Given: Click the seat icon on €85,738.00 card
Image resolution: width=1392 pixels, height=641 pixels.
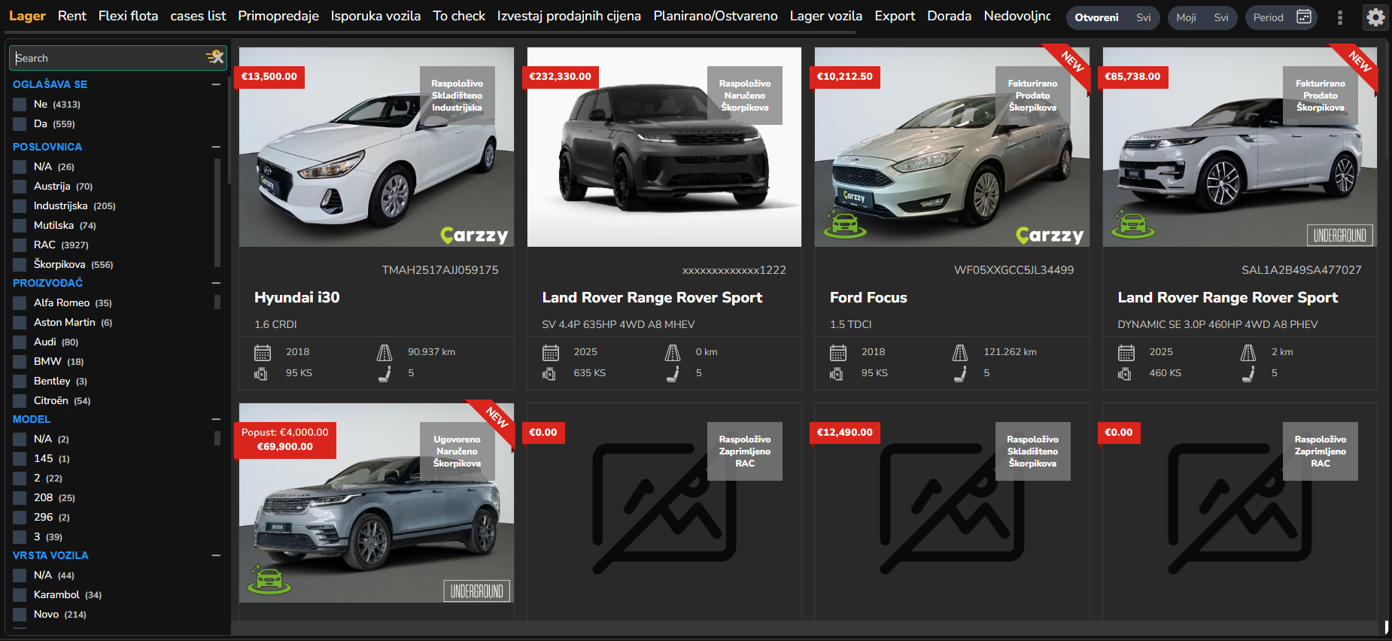Looking at the screenshot, I should pyautogui.click(x=1248, y=373).
